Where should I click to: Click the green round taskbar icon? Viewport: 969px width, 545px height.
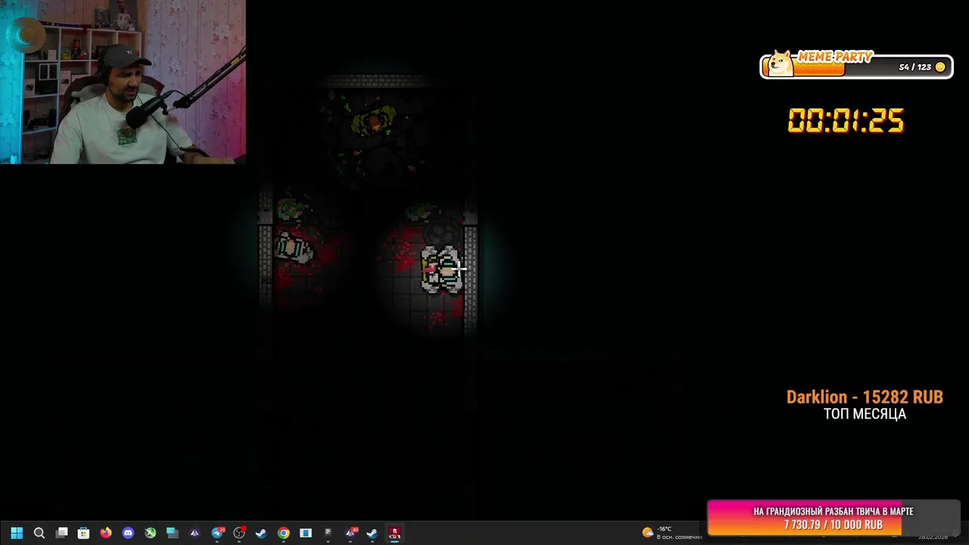(150, 533)
